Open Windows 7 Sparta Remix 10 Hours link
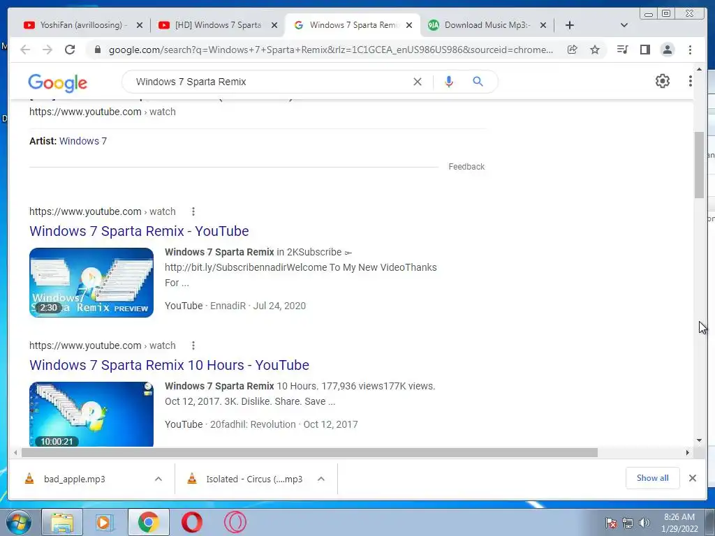This screenshot has width=715, height=536. click(x=169, y=365)
